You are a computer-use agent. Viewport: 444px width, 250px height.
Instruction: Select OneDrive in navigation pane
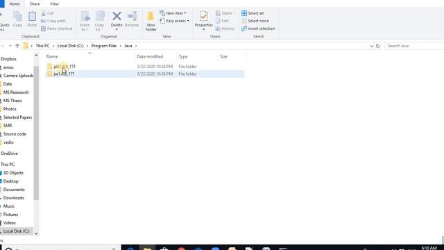(9, 153)
